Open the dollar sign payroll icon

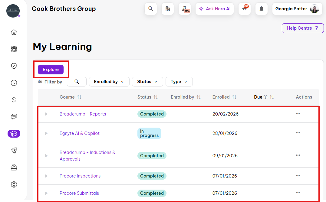click(x=14, y=100)
